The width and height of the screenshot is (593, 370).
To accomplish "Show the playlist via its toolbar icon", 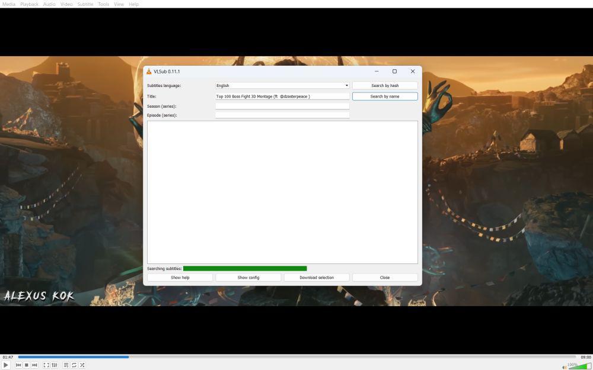I will point(66,365).
